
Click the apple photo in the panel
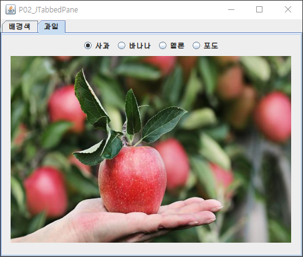tap(151, 149)
